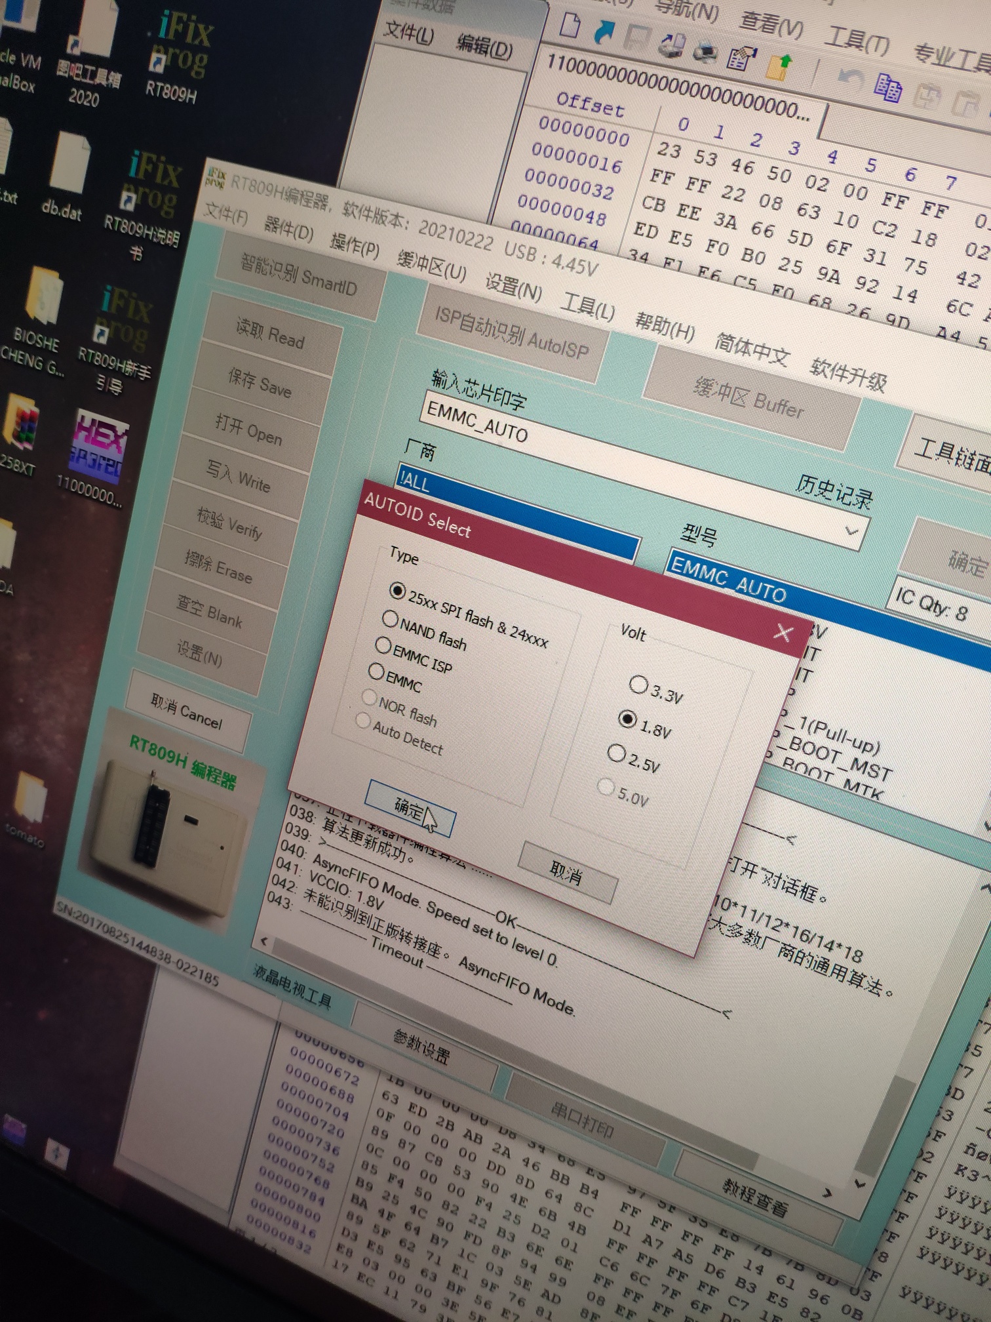Screen dimensions: 991x1322
Task: Select Auto Detect type option
Action: [362, 721]
